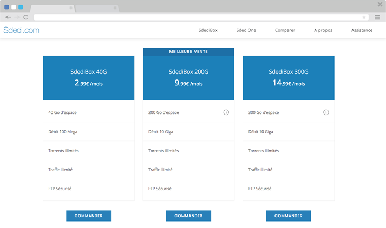Select the SdediBox 300G plan header
This screenshot has height=228, width=386.
289,78
